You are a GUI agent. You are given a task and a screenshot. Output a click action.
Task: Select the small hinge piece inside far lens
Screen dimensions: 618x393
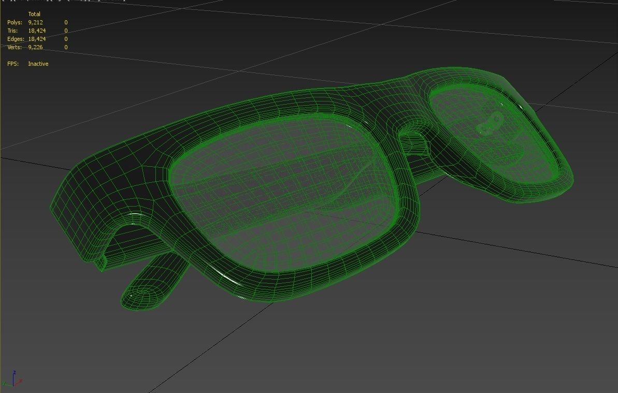(490, 123)
